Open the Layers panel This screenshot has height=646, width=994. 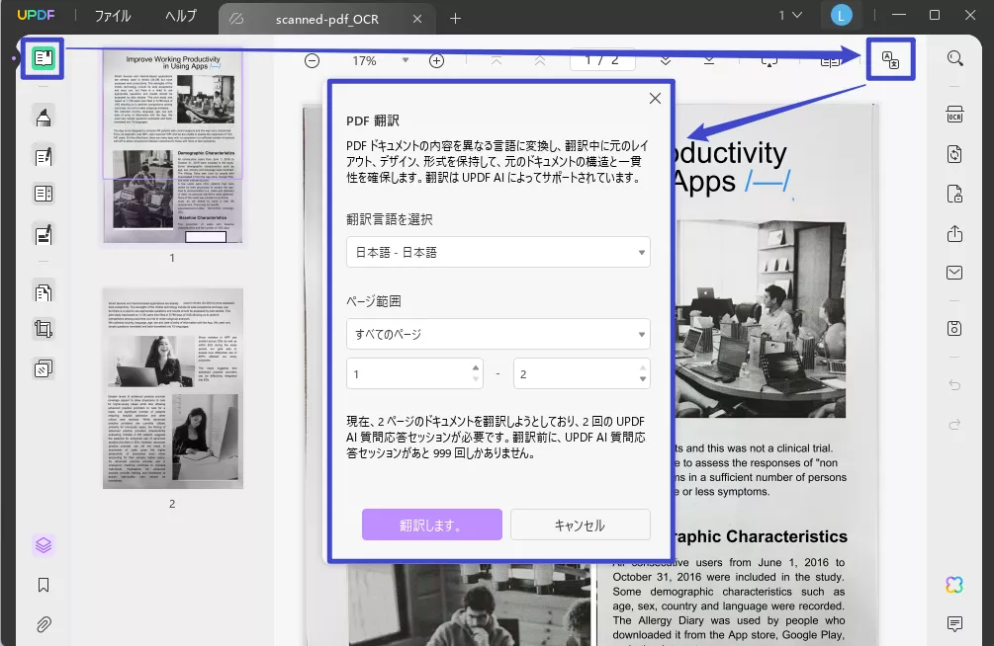(44, 545)
